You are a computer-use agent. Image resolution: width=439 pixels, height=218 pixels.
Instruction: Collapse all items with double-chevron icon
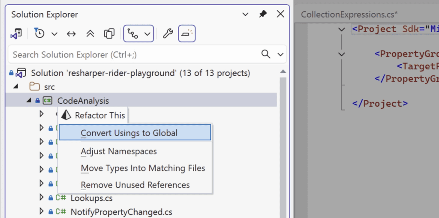point(90,34)
